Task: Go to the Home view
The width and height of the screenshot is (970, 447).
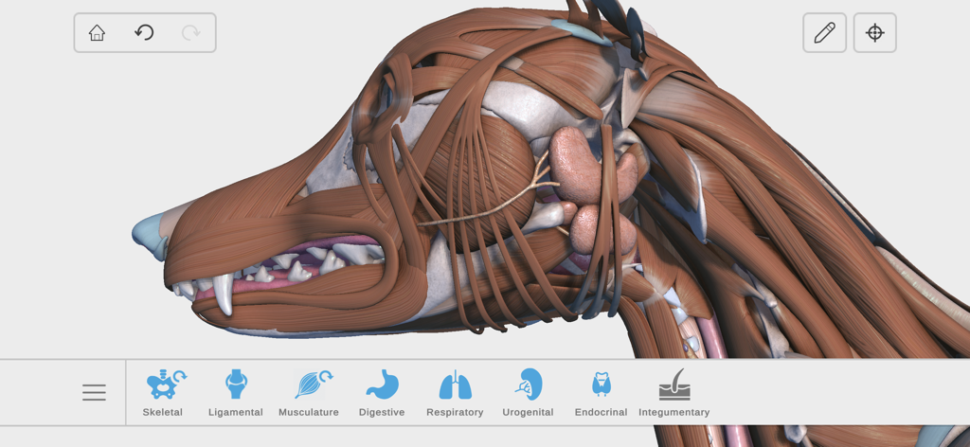Action: click(x=98, y=33)
